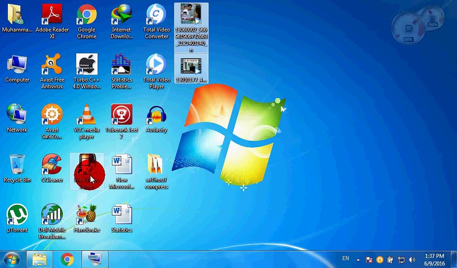The height and width of the screenshot is (268, 457).
Task: Select the 13060002_966 video file
Action: [191, 28]
